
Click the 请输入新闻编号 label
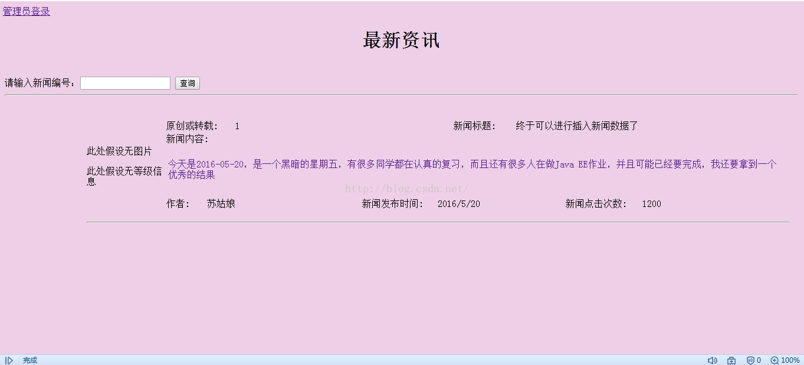click(40, 83)
